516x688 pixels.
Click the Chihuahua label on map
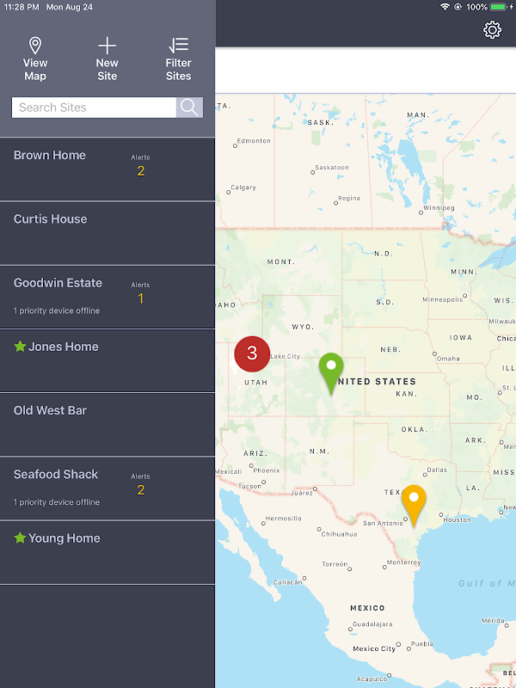(339, 534)
